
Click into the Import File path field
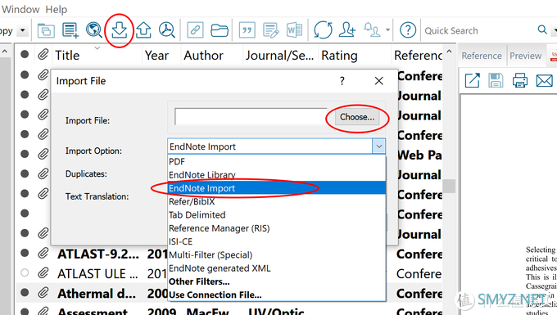click(x=251, y=117)
